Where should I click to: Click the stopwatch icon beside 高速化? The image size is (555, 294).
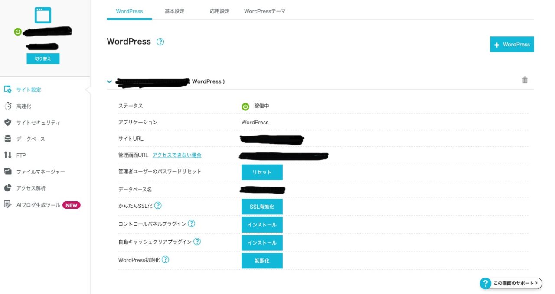[7, 106]
